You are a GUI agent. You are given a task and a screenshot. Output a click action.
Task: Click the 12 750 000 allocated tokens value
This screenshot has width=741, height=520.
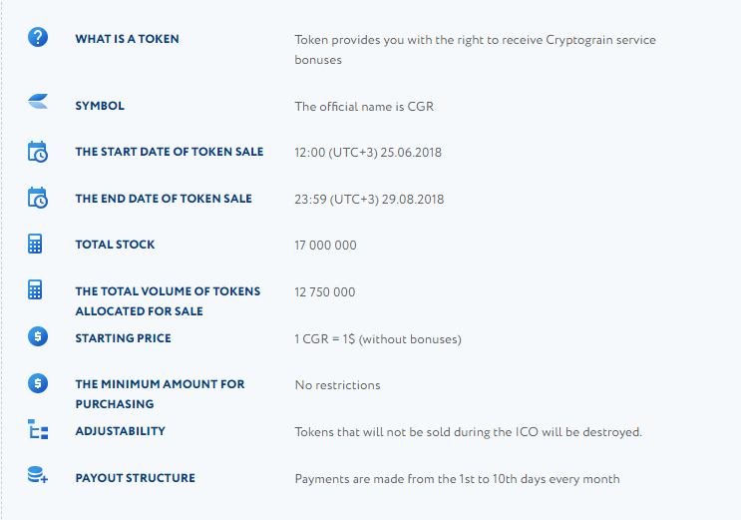point(325,291)
